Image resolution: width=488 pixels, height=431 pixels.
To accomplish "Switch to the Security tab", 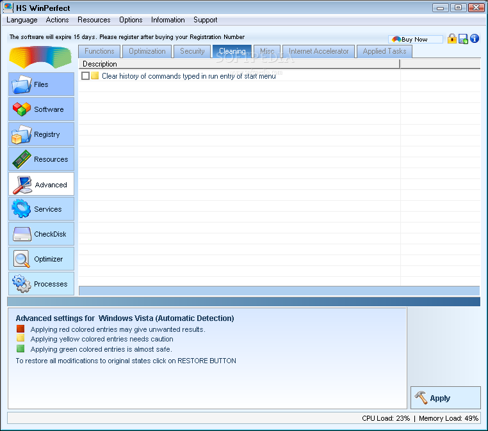I will pos(192,51).
